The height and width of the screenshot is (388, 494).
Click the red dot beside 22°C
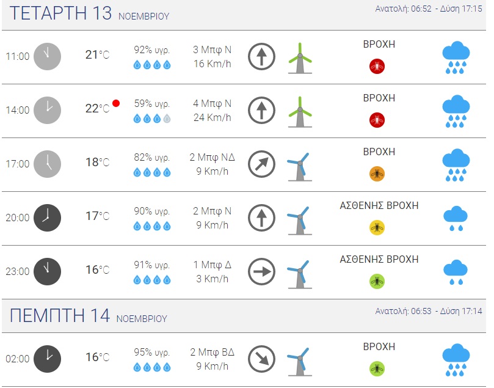click(x=116, y=103)
